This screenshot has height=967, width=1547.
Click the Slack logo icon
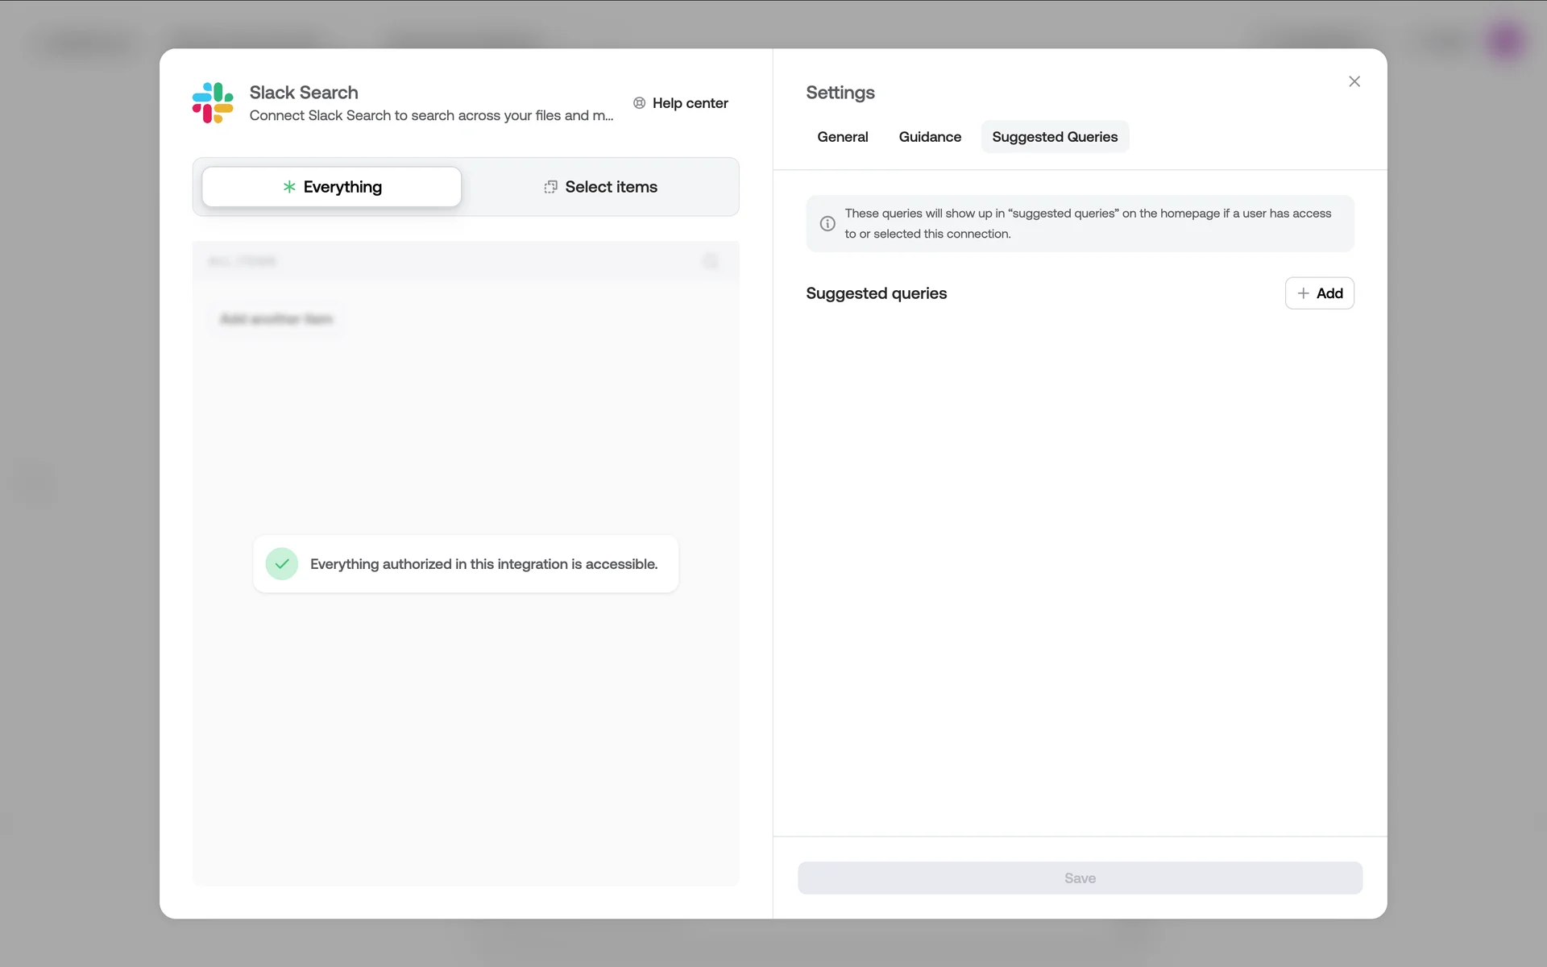[x=213, y=103]
